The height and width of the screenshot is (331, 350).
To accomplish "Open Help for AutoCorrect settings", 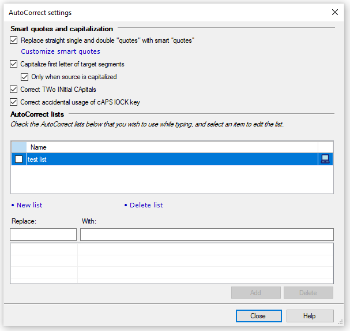I will [x=310, y=316].
